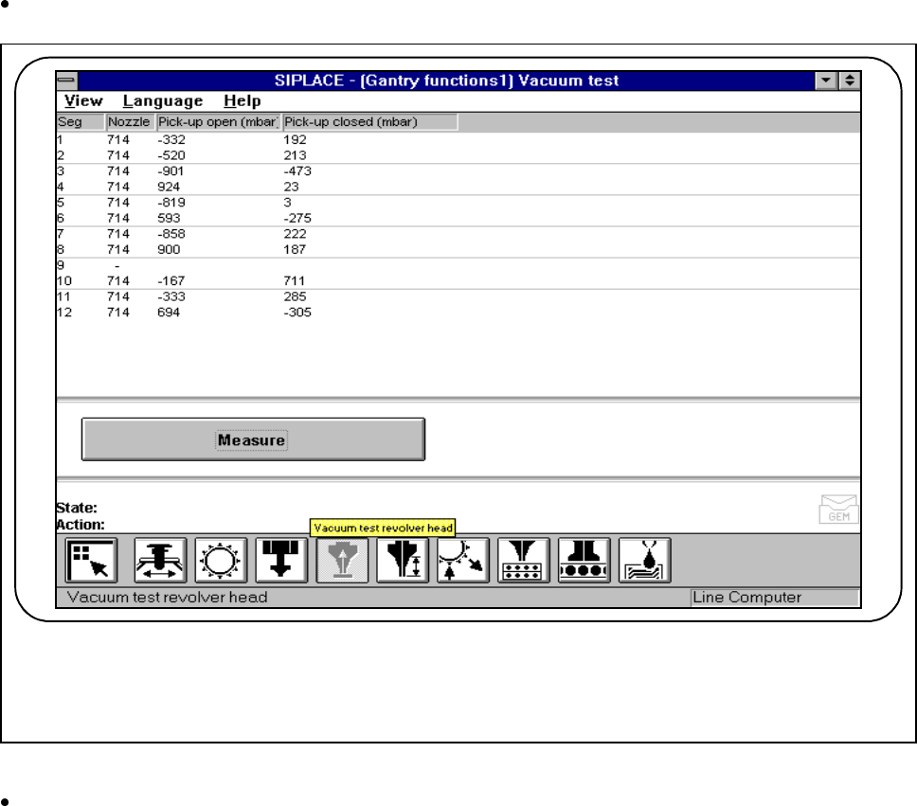Click the -332 pick-up open value
The width and height of the screenshot is (917, 806).
click(171, 140)
